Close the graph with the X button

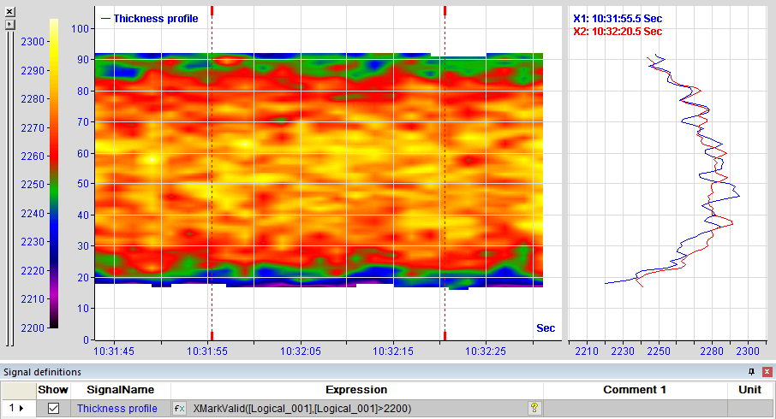click(10, 11)
